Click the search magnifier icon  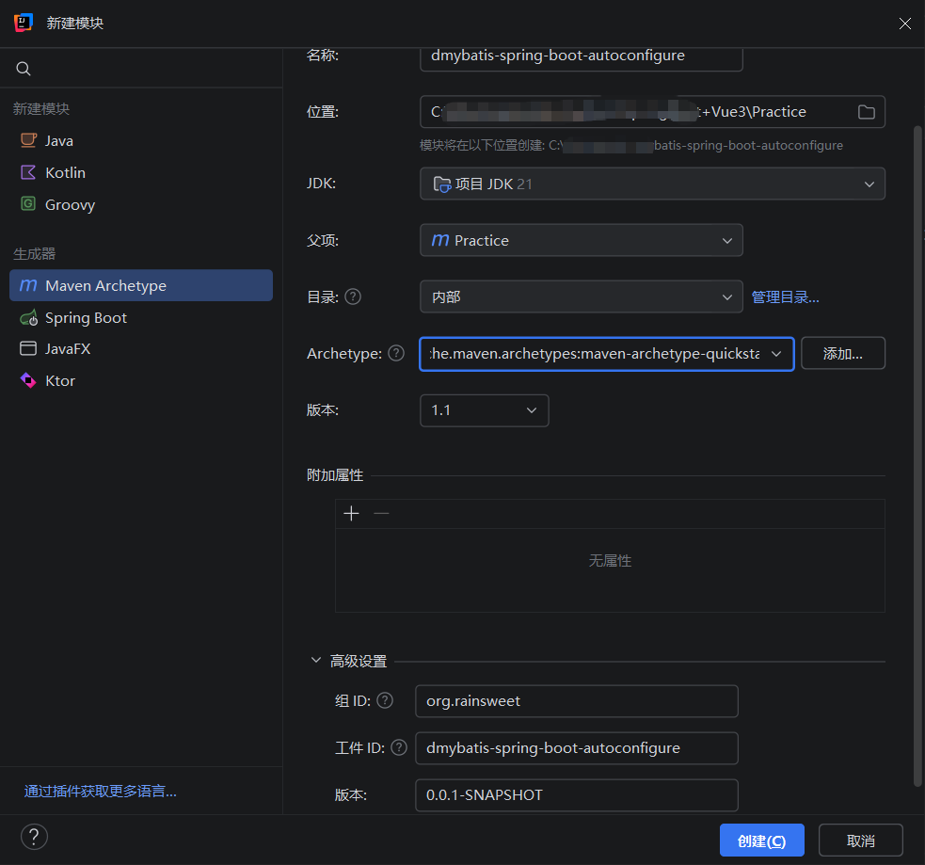(x=23, y=69)
